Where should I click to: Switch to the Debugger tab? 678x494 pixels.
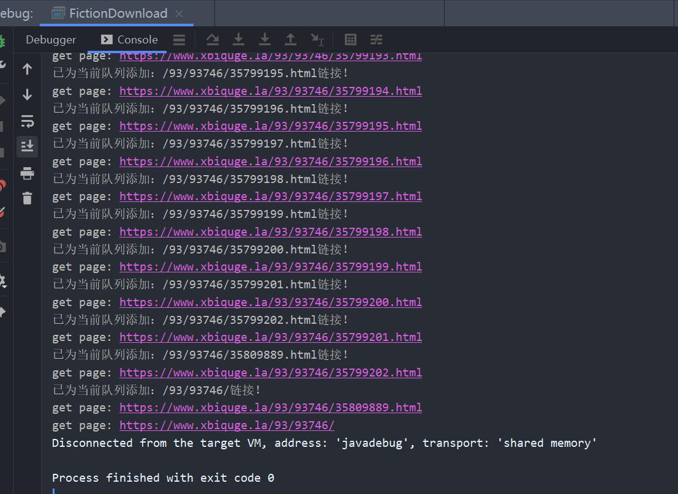51,40
